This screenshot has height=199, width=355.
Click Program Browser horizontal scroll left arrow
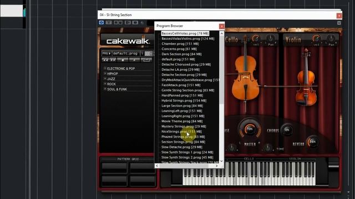point(157,166)
